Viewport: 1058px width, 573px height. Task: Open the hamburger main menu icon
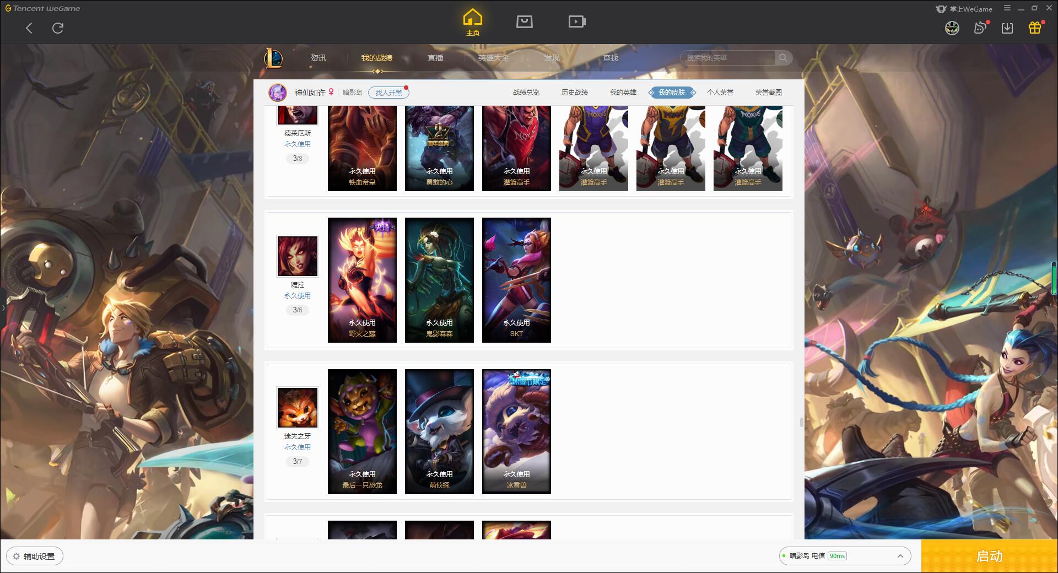pyautogui.click(x=1007, y=8)
